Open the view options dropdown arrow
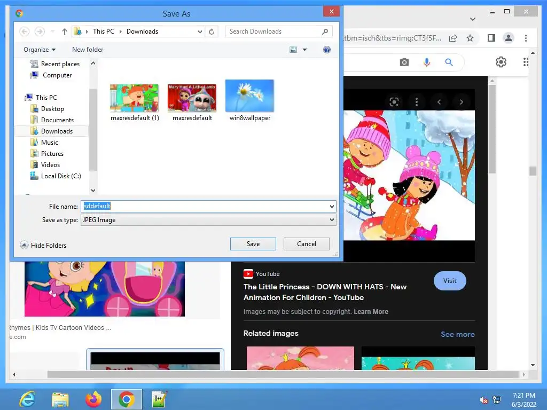547x410 pixels. (304, 50)
